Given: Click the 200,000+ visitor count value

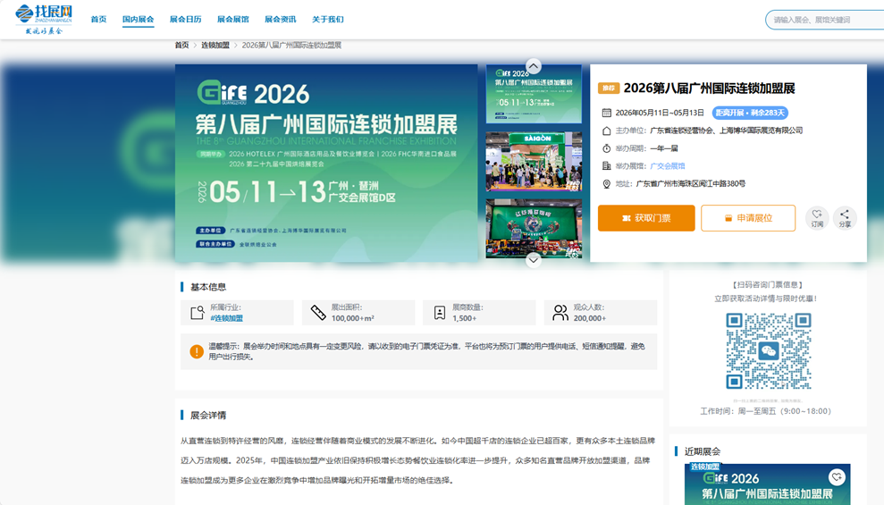Looking at the screenshot, I should coord(590,318).
